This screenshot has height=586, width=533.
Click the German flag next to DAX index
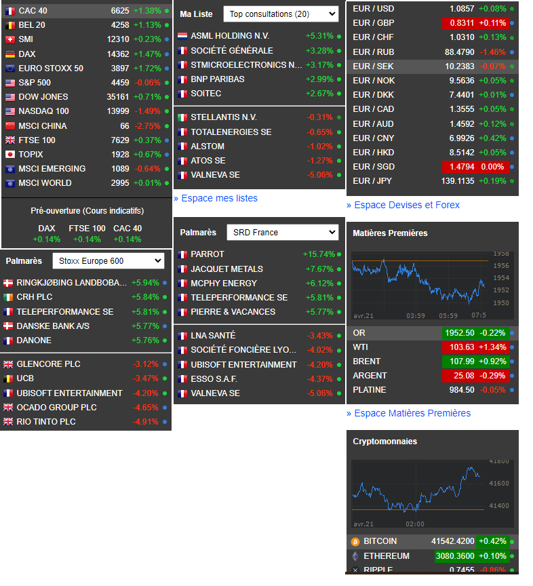(10, 54)
